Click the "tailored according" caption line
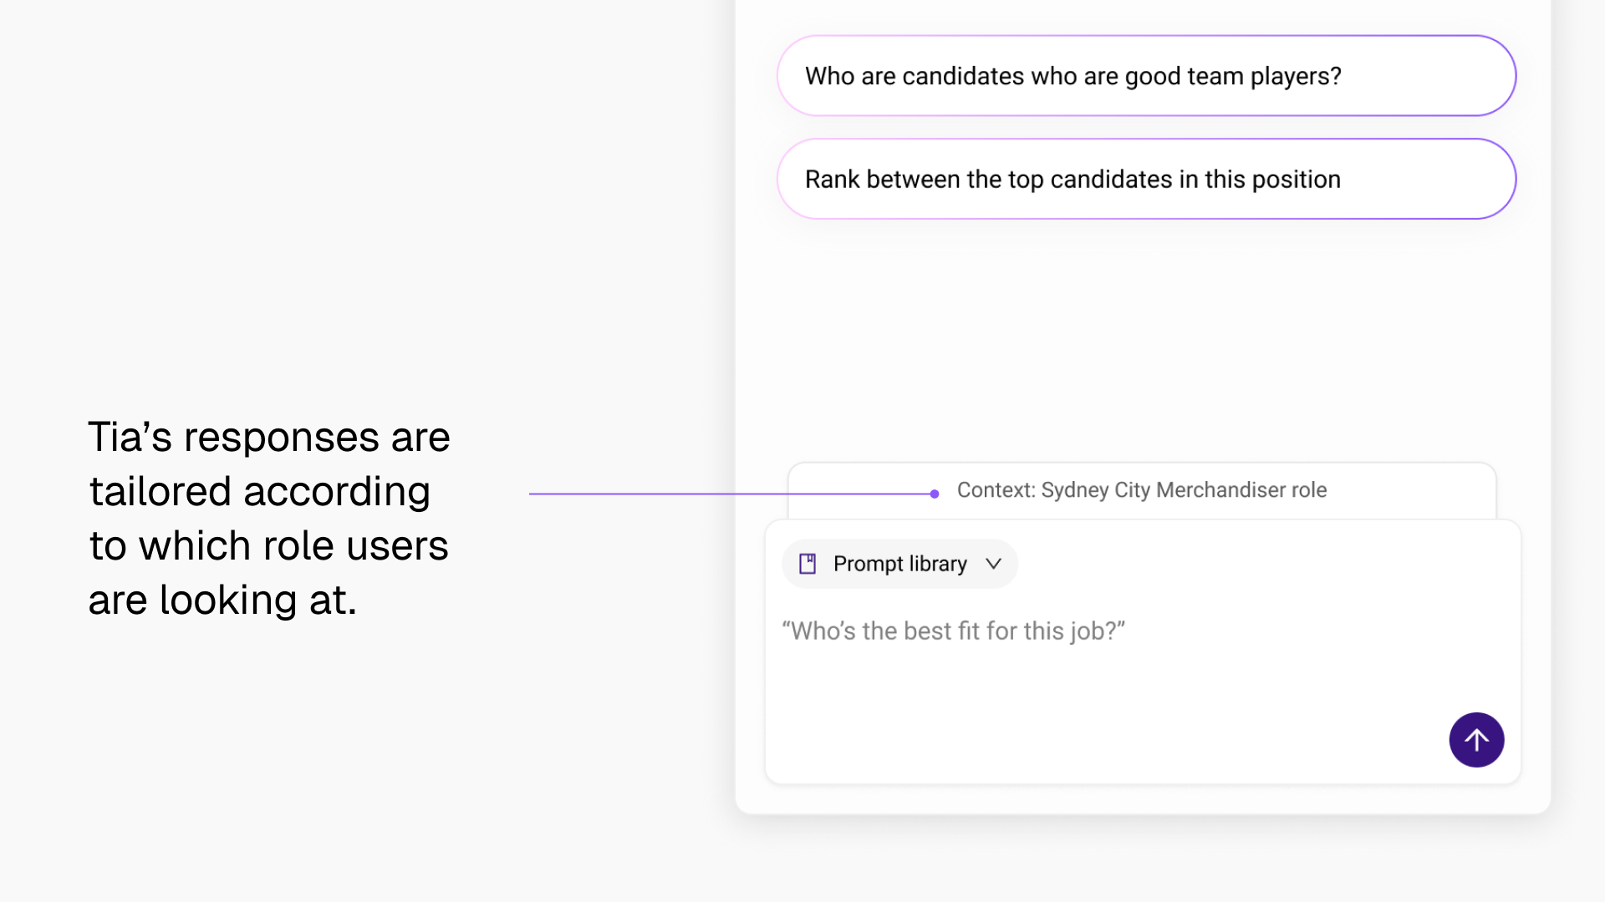The width and height of the screenshot is (1605, 902). (259, 491)
